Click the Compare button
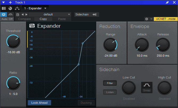The height and width of the screenshot is (108, 178). tap(25, 19)
